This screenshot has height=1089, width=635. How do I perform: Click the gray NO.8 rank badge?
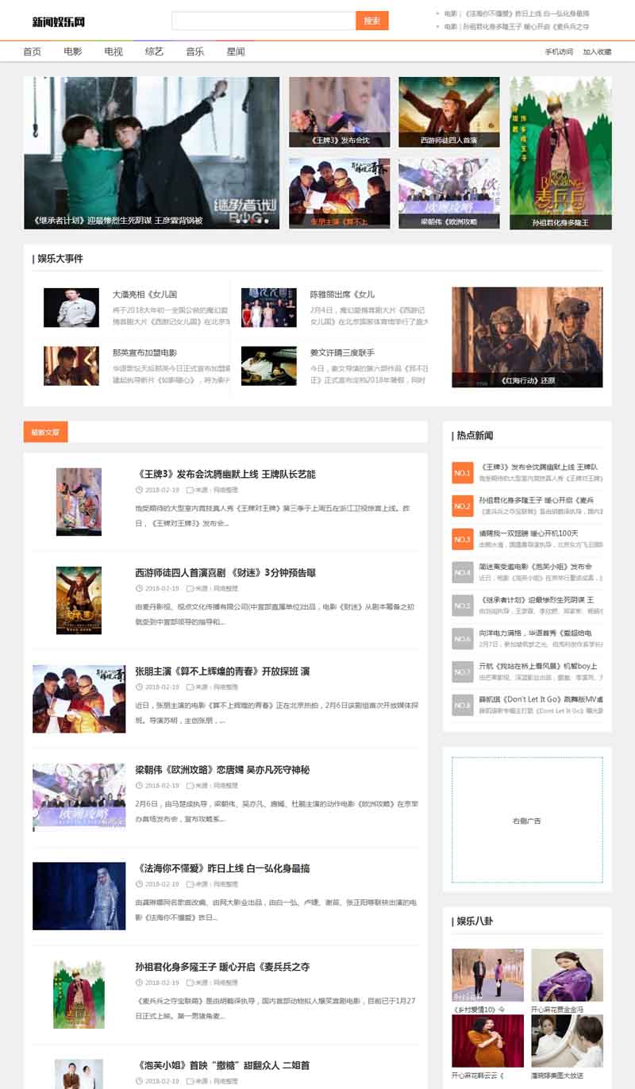click(462, 705)
